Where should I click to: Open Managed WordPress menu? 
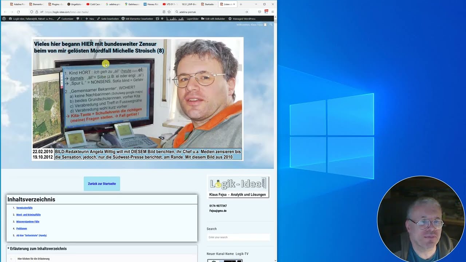point(242,19)
